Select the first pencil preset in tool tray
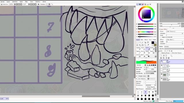Viewport: 184px width, 103px height. coord(139,49)
